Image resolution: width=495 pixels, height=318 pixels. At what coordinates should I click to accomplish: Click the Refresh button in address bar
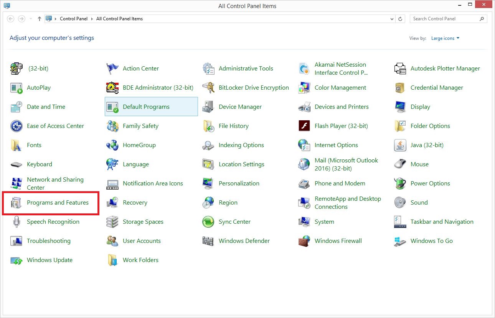point(400,19)
